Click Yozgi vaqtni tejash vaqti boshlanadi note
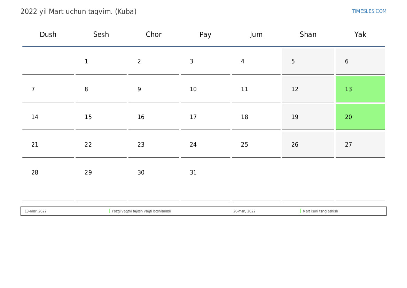Viewport: 407px width, 288px height. (x=141, y=211)
